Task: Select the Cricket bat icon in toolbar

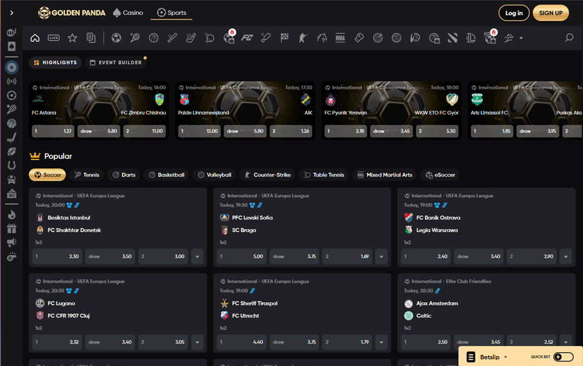Action: pyautogui.click(x=265, y=38)
